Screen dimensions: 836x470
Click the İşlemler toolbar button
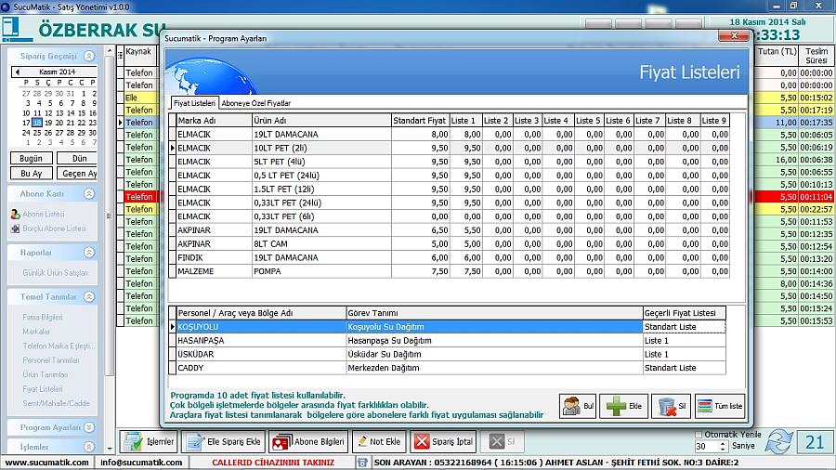[x=148, y=442]
